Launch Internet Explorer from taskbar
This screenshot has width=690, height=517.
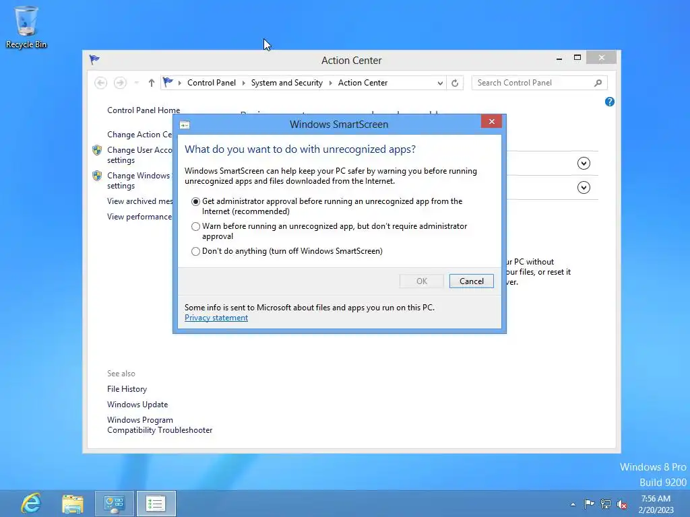(31, 504)
